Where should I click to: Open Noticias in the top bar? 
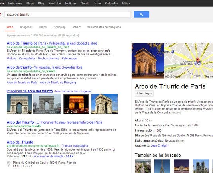71,4
